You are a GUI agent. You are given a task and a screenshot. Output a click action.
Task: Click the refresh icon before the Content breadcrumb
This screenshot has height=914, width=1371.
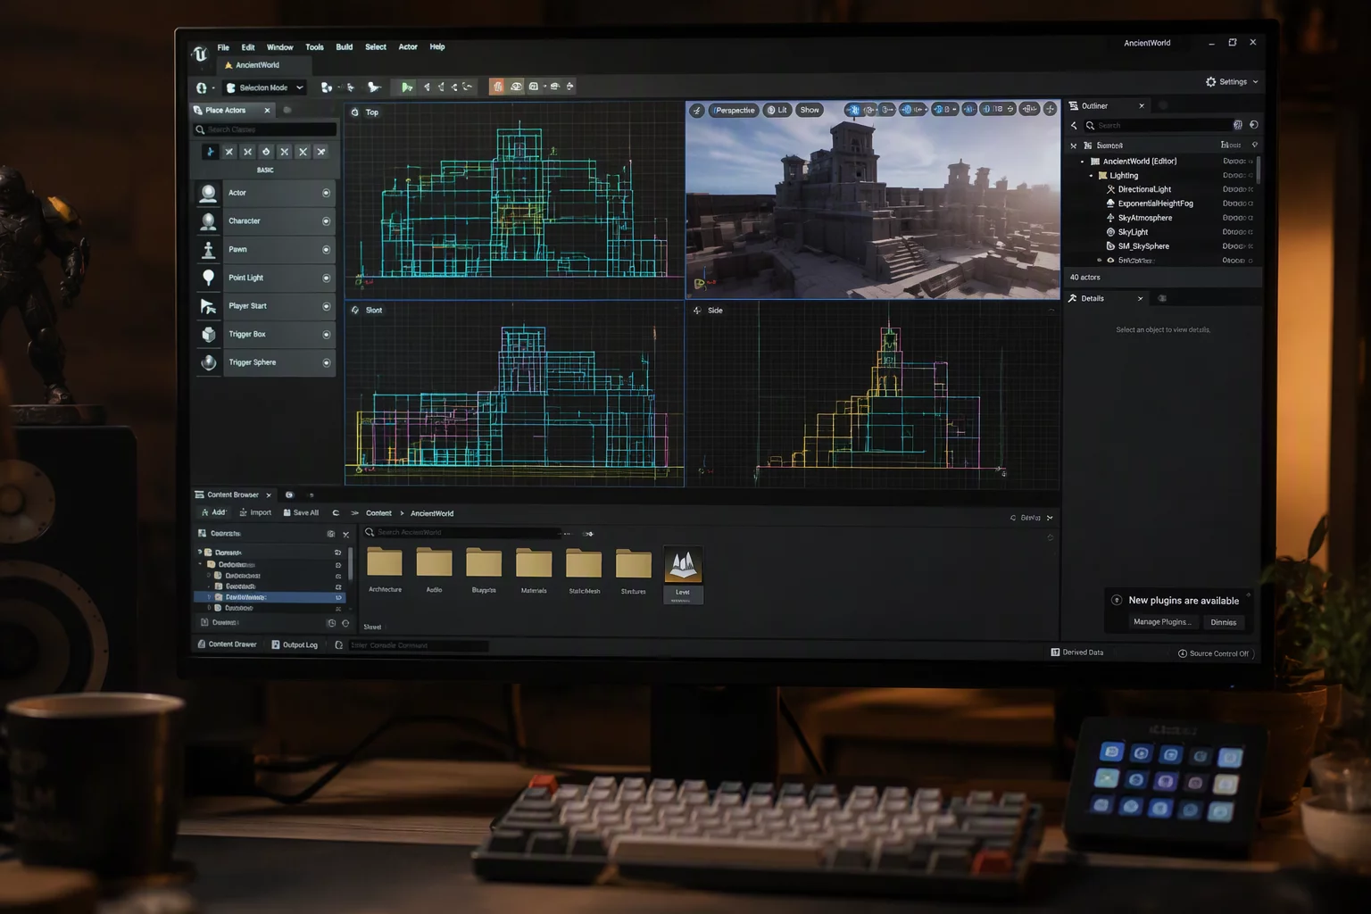pyautogui.click(x=336, y=513)
